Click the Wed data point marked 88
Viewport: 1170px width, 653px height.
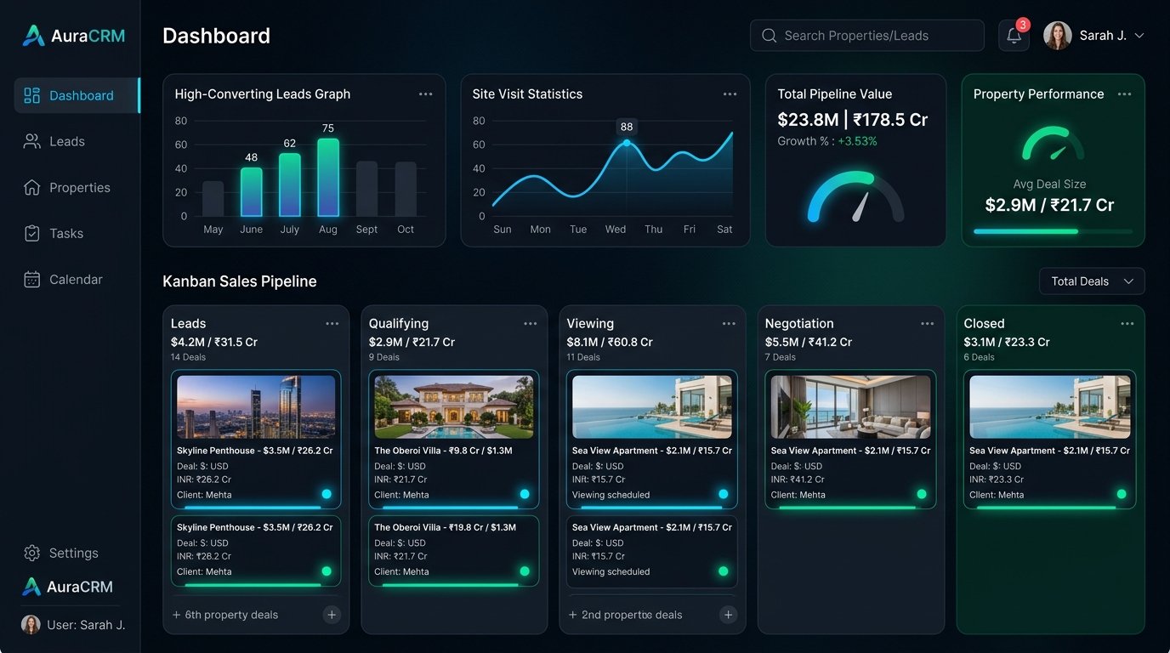[627, 143]
